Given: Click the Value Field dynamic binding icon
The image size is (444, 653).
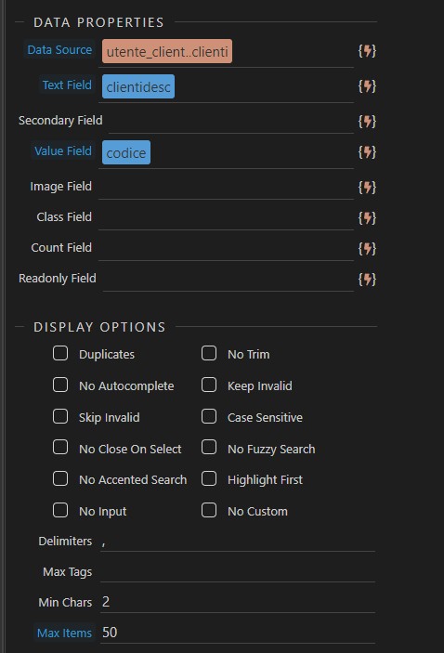Looking at the screenshot, I should coord(367,152).
